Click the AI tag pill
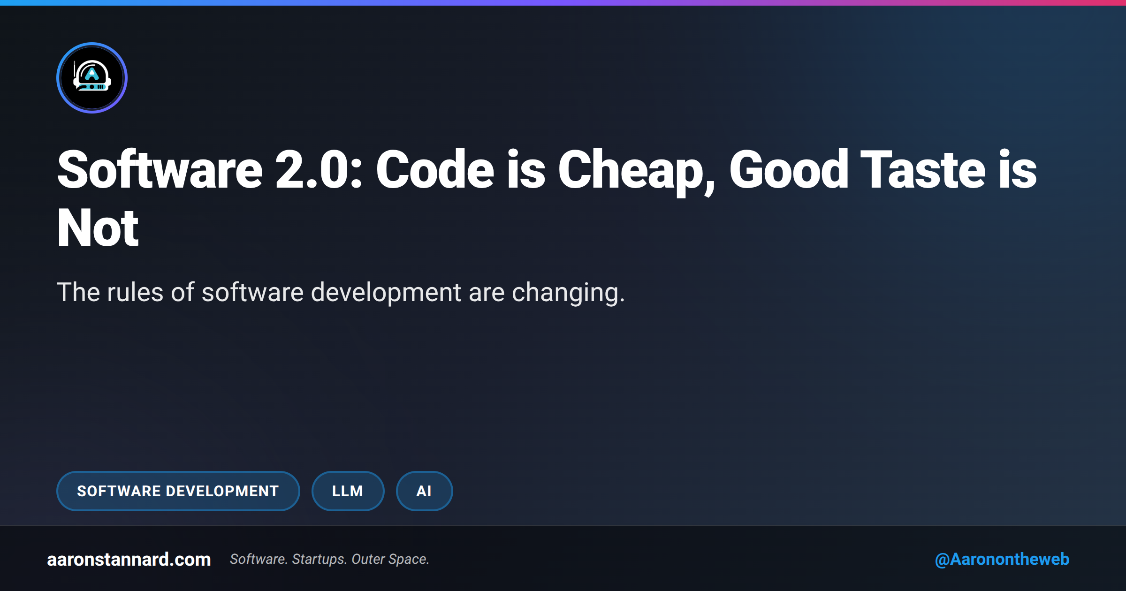Screen dimensions: 1126x591 (x=424, y=491)
